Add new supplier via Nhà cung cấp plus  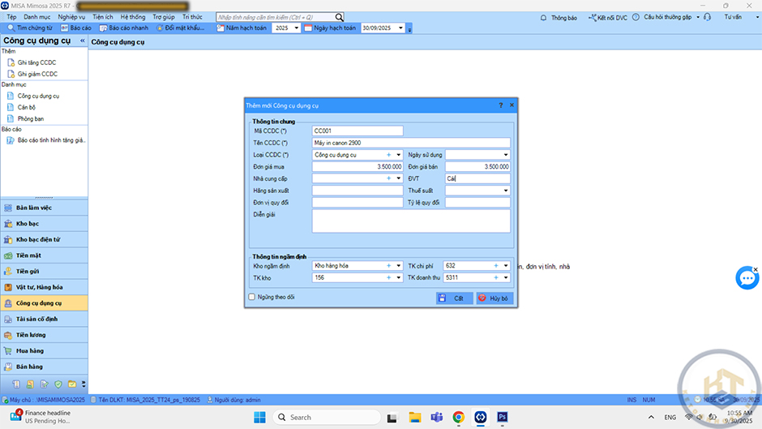tap(388, 178)
